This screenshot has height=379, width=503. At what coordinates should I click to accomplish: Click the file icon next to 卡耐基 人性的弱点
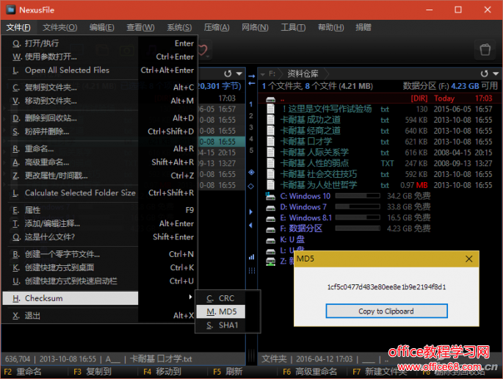(270, 163)
